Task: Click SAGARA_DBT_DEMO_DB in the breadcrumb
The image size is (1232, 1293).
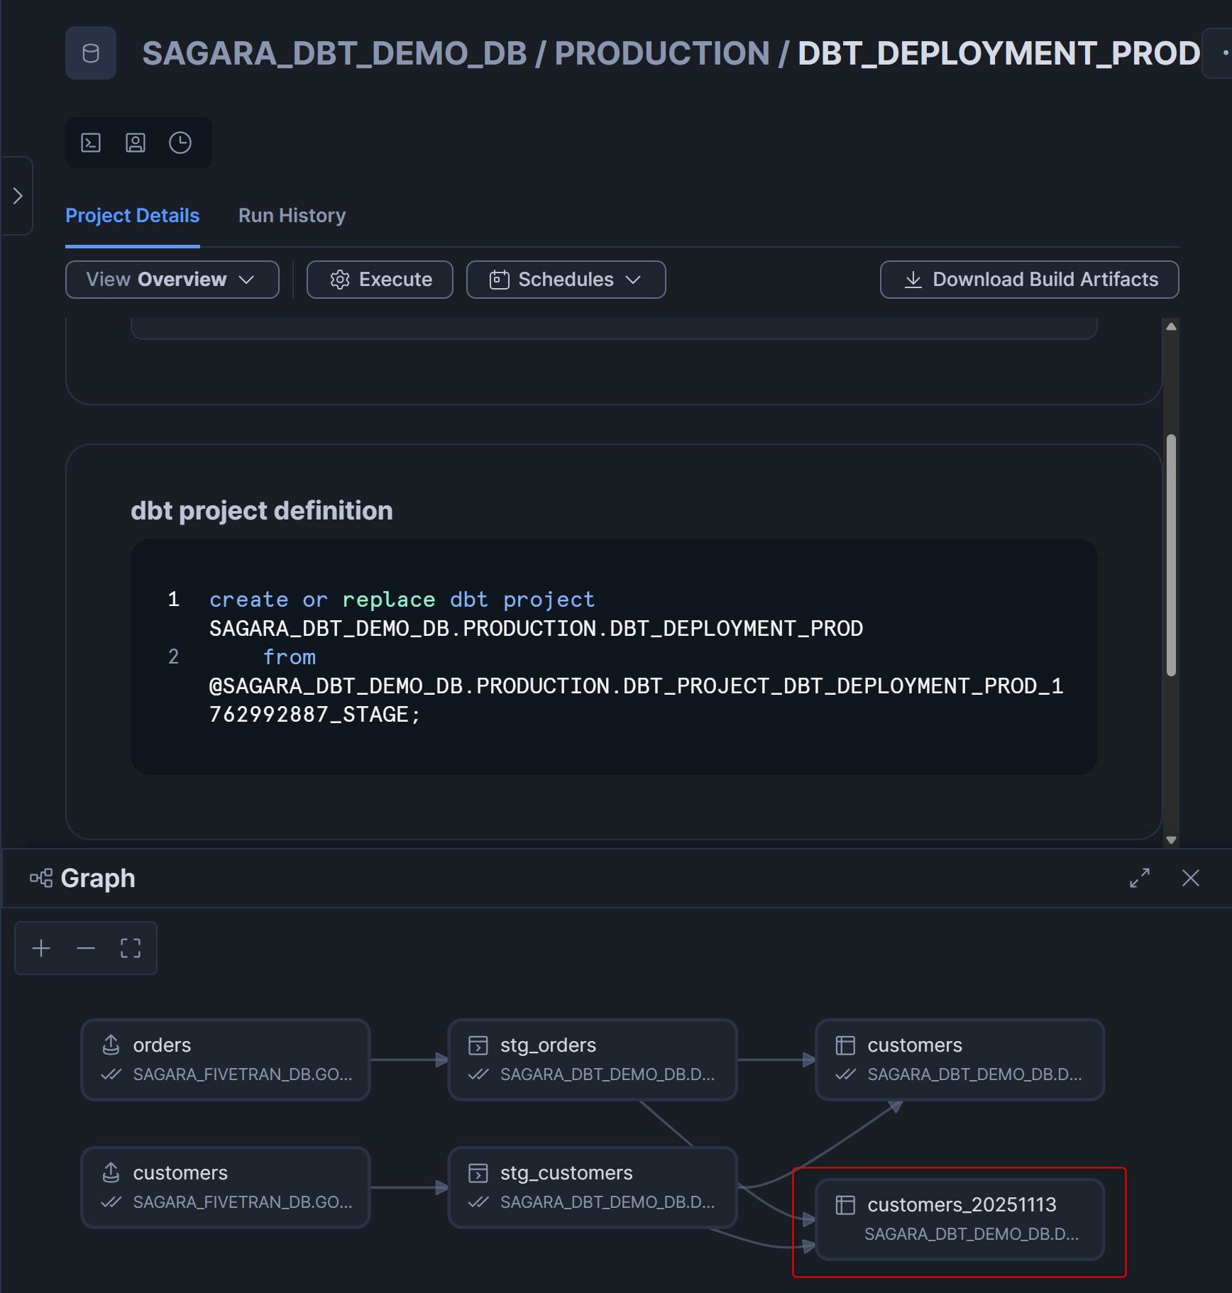Action: 335,54
